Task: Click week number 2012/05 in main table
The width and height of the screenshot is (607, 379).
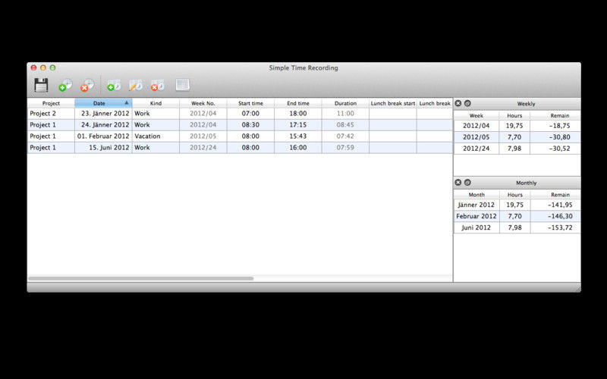Action: tap(203, 136)
